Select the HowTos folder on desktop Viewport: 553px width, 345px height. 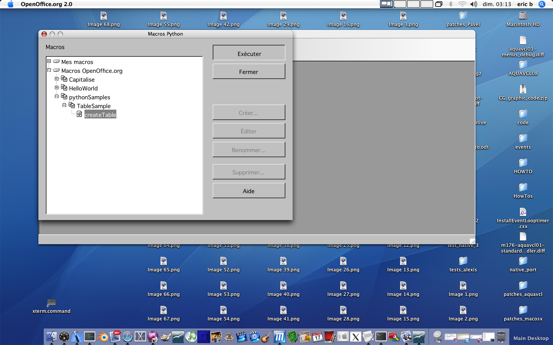pyautogui.click(x=523, y=187)
